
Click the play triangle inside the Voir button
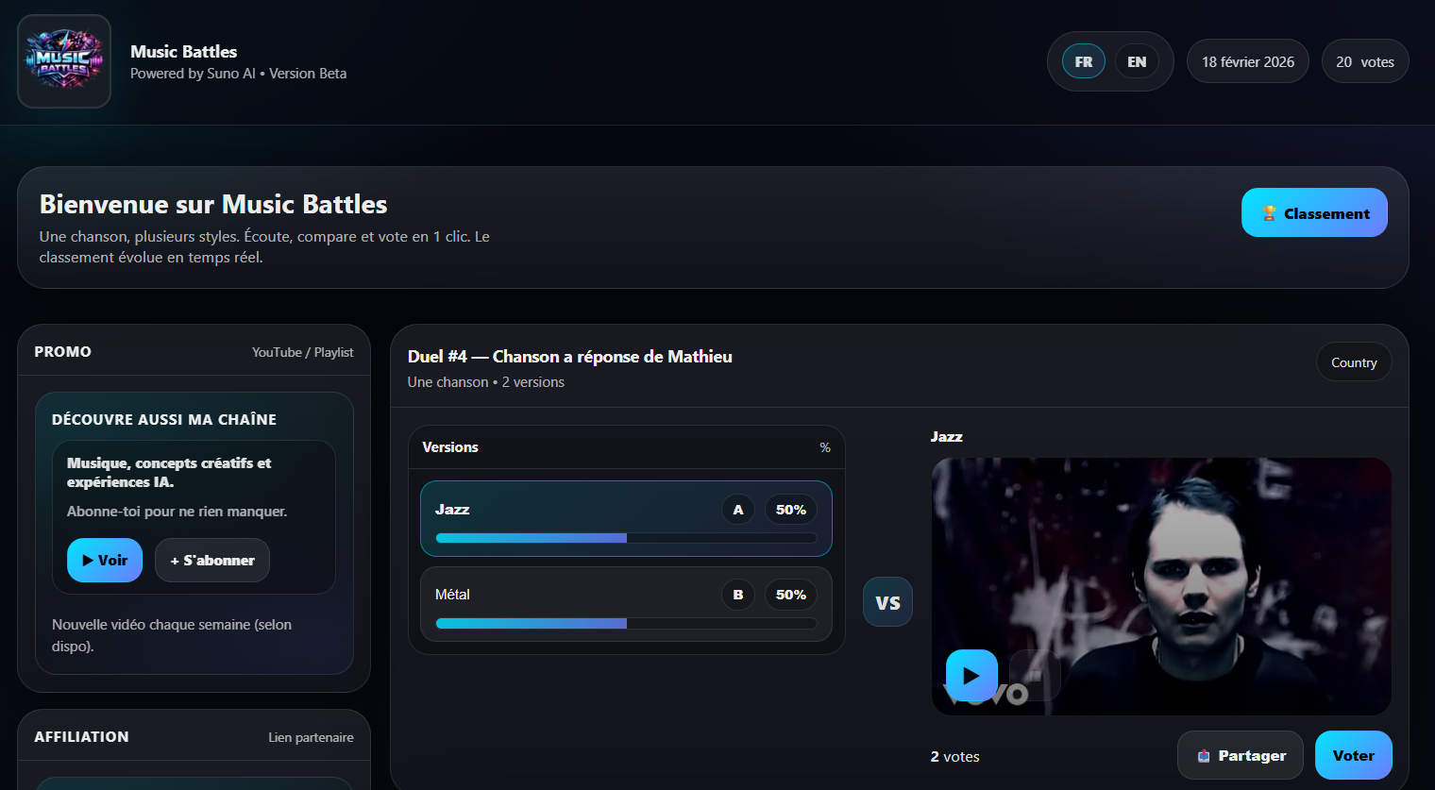[x=90, y=560]
